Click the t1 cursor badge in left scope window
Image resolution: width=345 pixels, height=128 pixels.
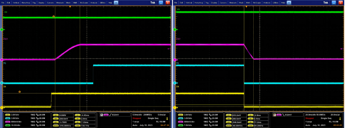coord(77,115)
